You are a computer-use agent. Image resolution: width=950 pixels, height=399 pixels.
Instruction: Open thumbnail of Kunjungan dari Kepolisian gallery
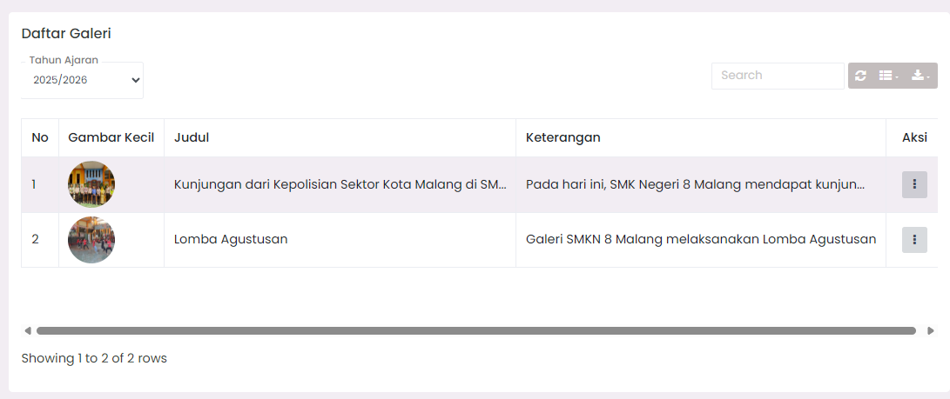tap(91, 184)
